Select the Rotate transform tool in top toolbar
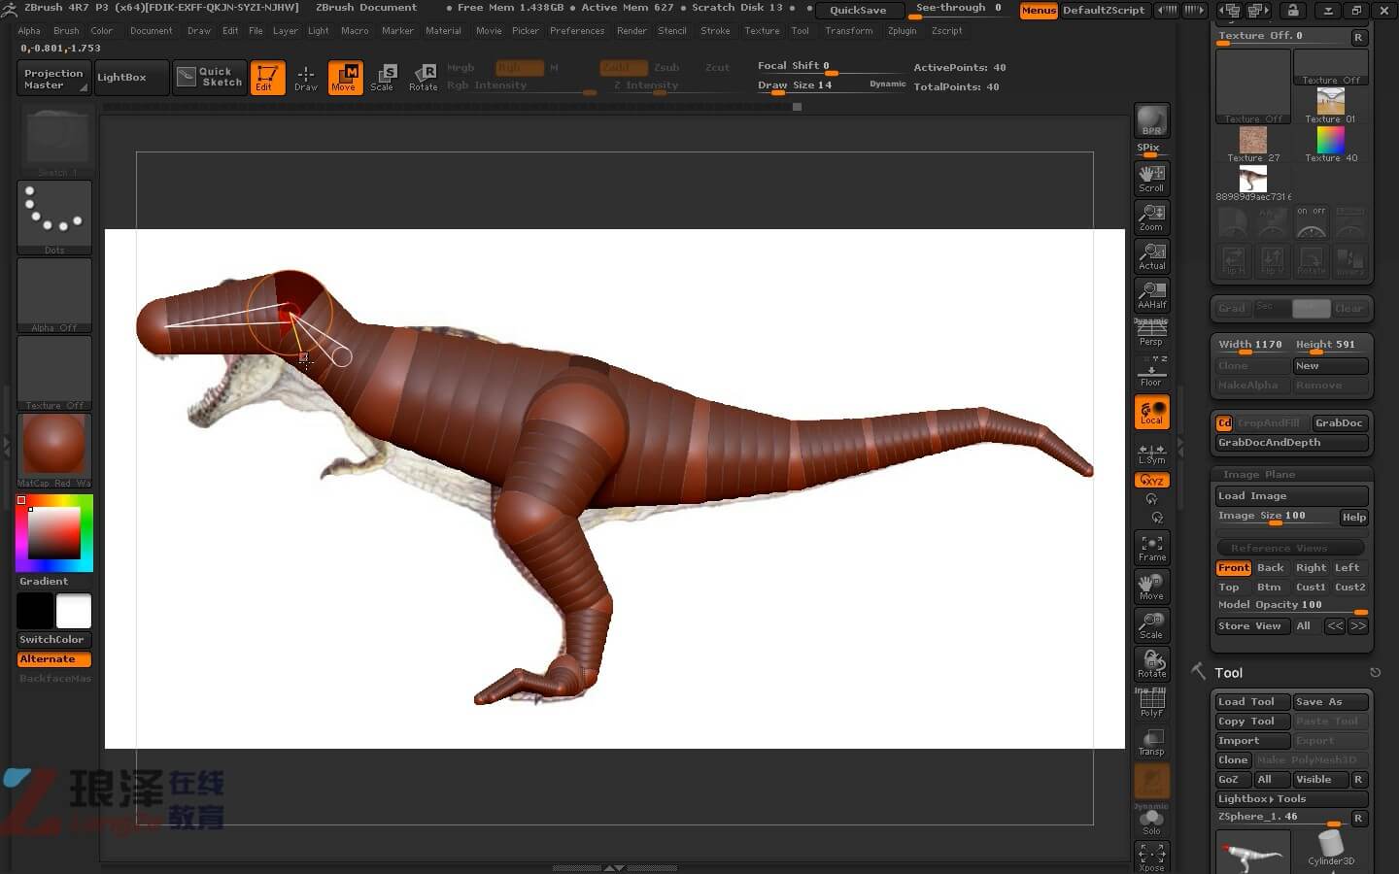The image size is (1399, 874). point(424,77)
